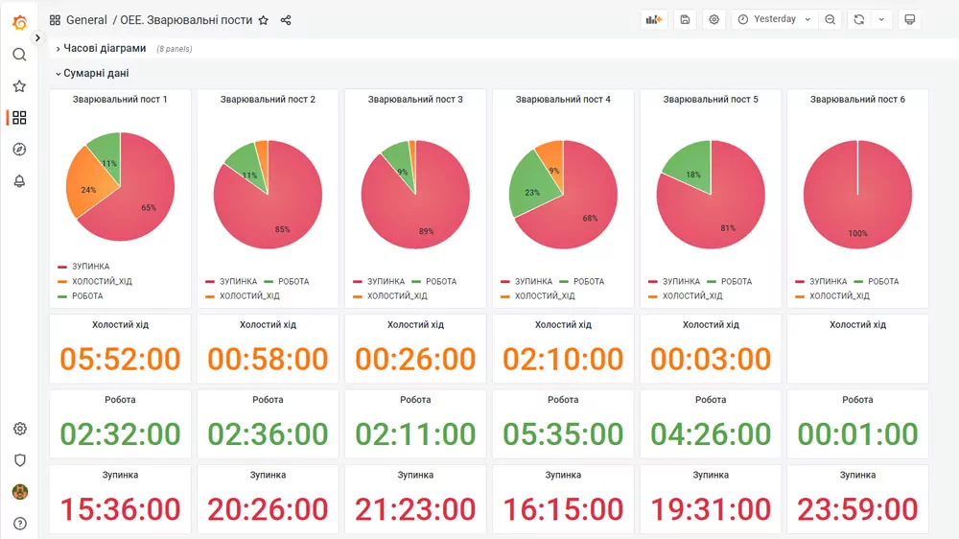Open the Зварювальний пост 2 panel title menu
This screenshot has width=959, height=539.
(268, 99)
